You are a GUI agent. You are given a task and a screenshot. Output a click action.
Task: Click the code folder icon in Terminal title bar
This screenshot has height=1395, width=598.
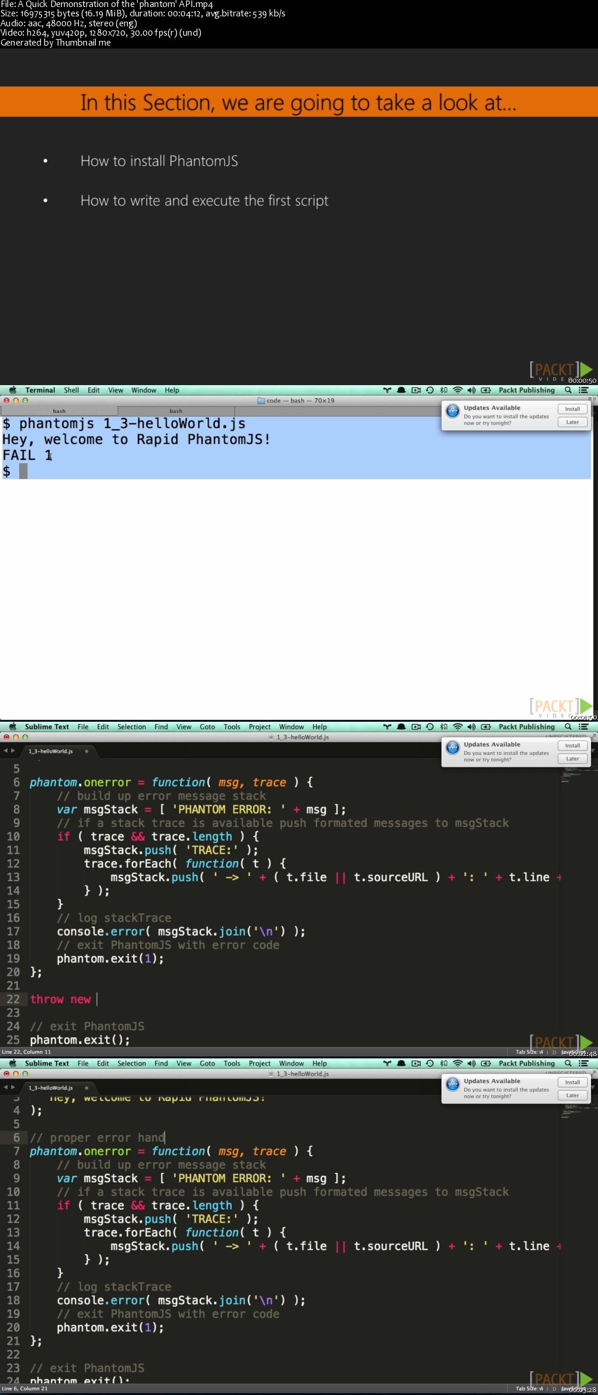click(x=261, y=400)
